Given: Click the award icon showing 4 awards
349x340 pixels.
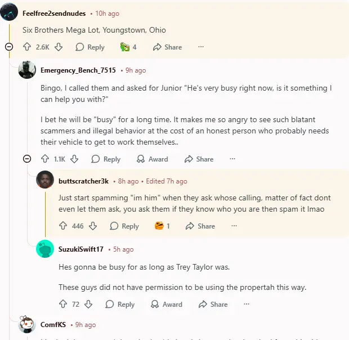Looking at the screenshot, I should (128, 47).
